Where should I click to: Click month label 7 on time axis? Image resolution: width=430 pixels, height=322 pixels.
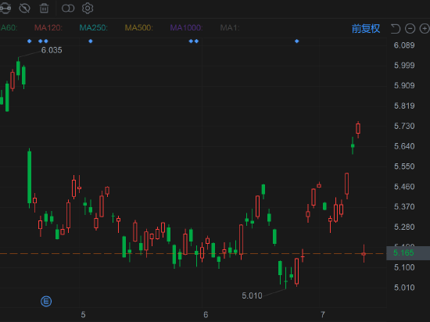click(x=323, y=315)
